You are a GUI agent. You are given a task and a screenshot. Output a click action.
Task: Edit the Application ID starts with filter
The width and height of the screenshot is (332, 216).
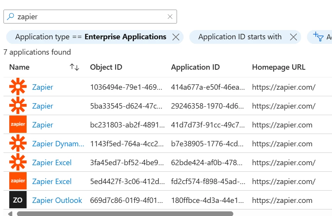click(240, 37)
